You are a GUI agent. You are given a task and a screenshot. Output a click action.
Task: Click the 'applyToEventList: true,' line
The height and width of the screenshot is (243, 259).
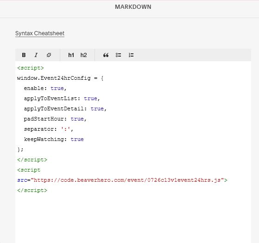click(x=62, y=98)
